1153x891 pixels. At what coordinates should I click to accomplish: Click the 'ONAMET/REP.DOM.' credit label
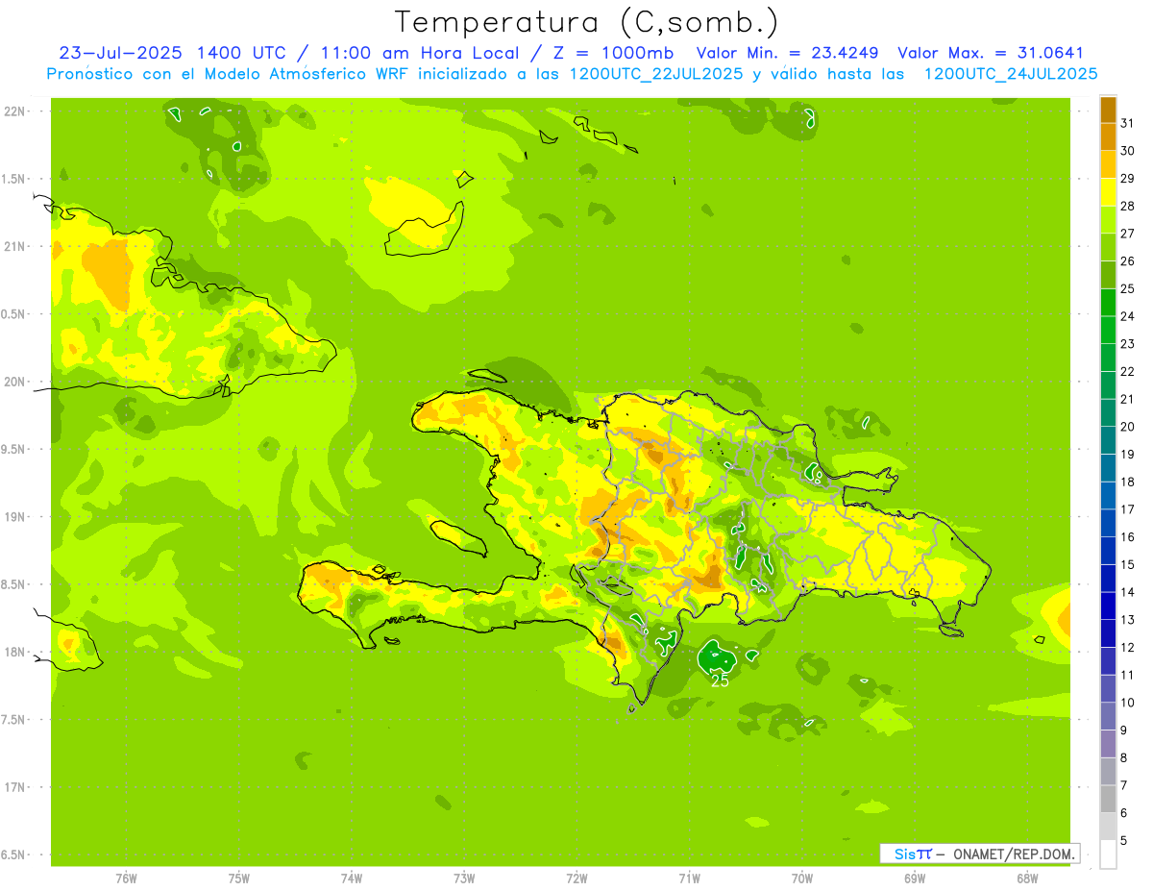(x=1013, y=854)
